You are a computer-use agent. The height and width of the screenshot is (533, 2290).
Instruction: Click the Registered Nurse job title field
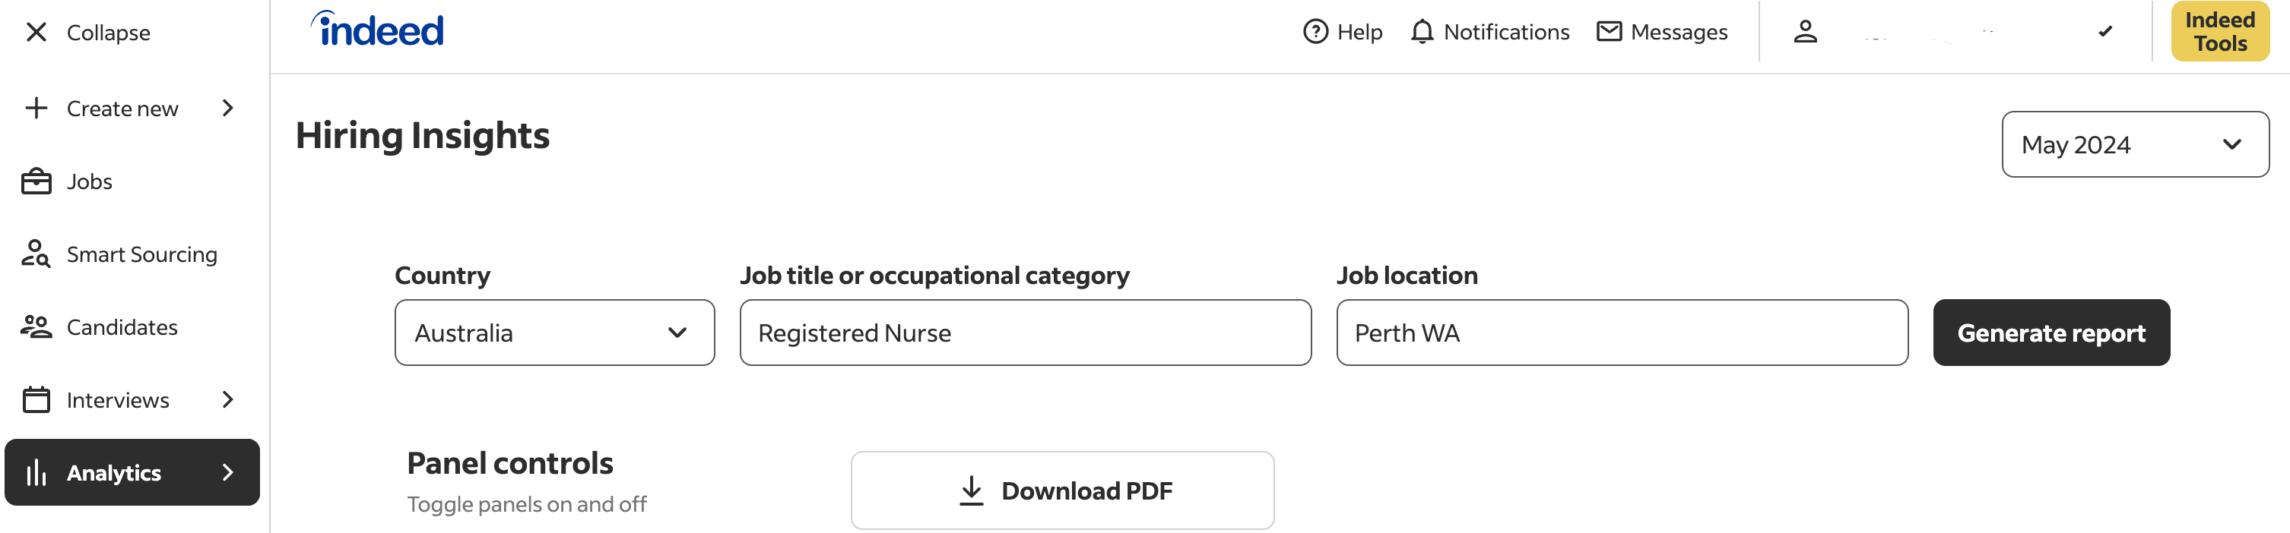[1024, 333]
